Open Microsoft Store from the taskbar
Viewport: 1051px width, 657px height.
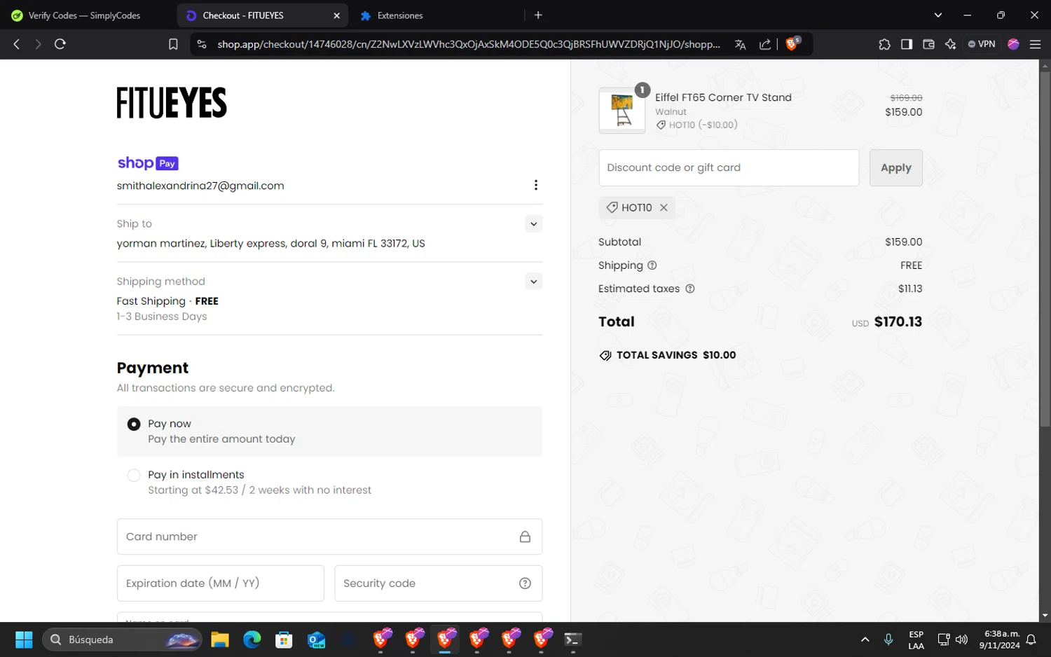284,639
